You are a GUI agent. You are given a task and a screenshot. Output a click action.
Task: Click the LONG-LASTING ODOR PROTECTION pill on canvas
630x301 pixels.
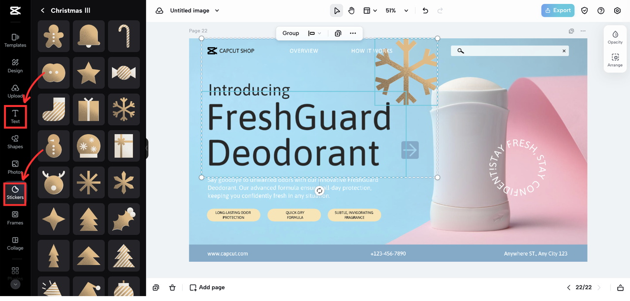coord(233,215)
